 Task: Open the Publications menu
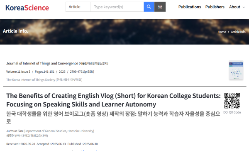click(x=190, y=7)
